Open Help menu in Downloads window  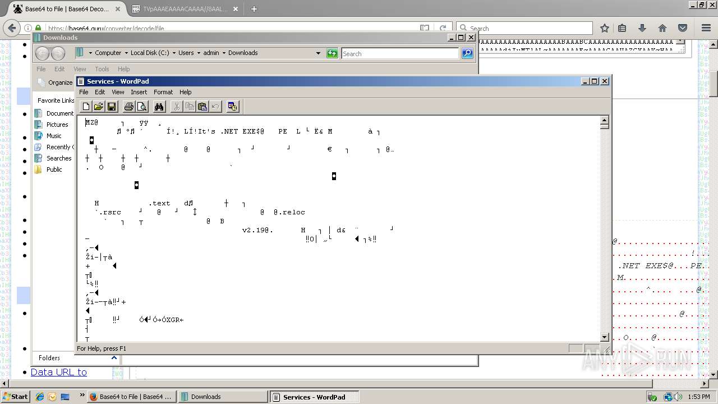click(123, 69)
